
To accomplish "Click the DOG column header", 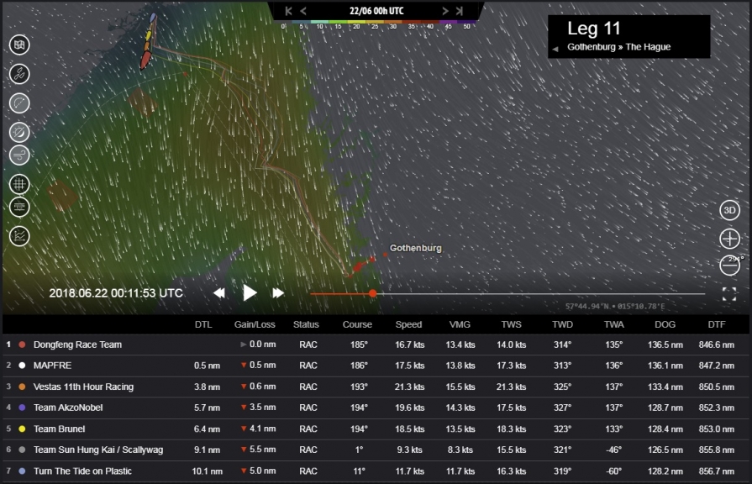I will [665, 324].
